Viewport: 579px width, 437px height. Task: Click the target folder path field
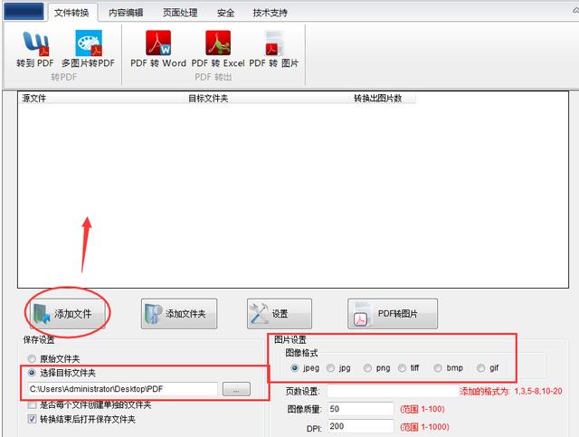[123, 389]
